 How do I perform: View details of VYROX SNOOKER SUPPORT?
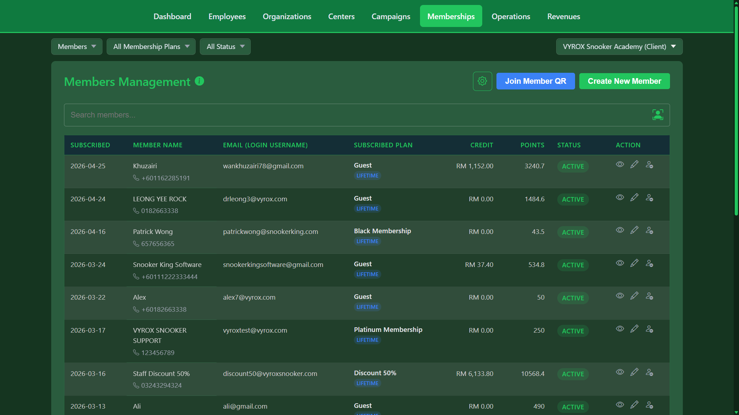point(620,329)
